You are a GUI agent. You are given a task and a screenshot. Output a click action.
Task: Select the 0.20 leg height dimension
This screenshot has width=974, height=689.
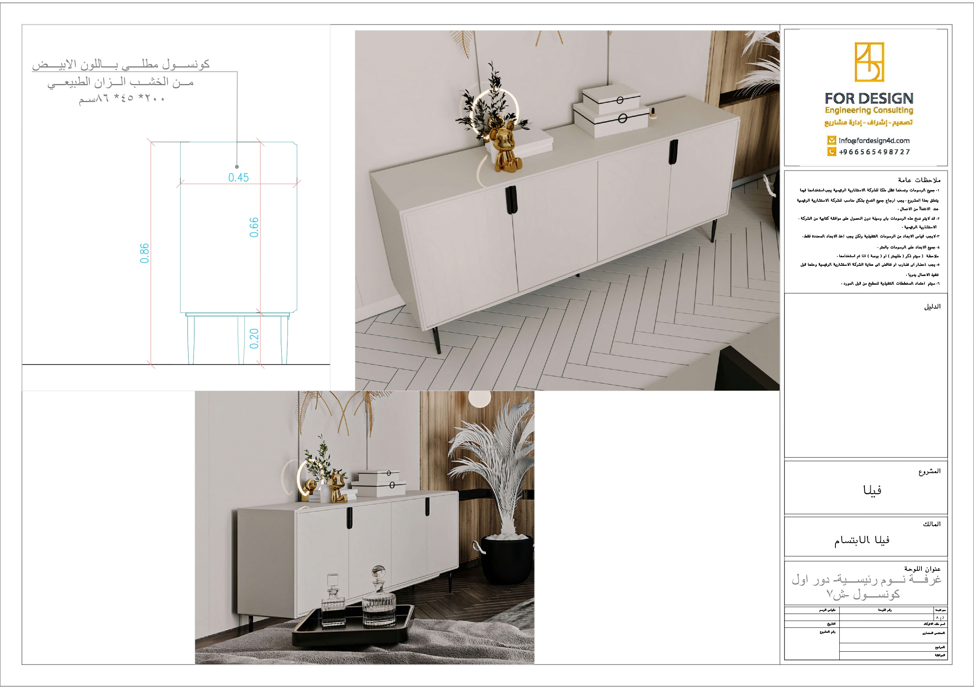(x=254, y=338)
